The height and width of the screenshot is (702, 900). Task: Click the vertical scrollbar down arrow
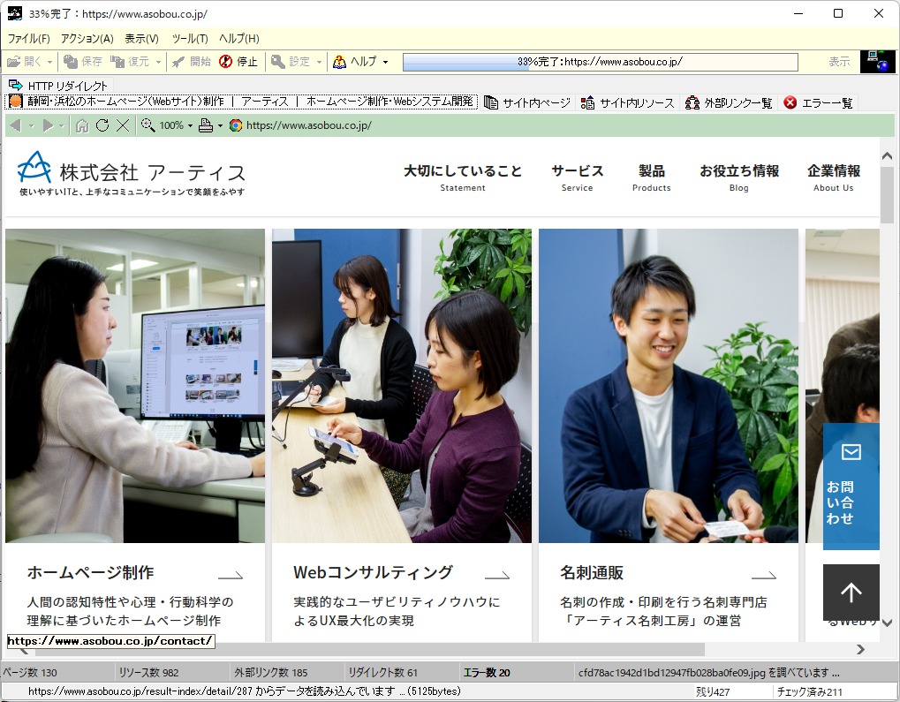(x=887, y=623)
